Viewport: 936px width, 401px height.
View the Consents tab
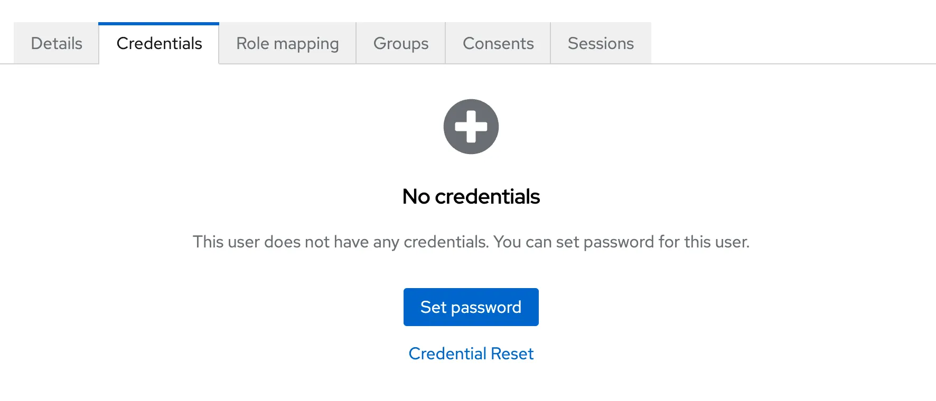498,43
